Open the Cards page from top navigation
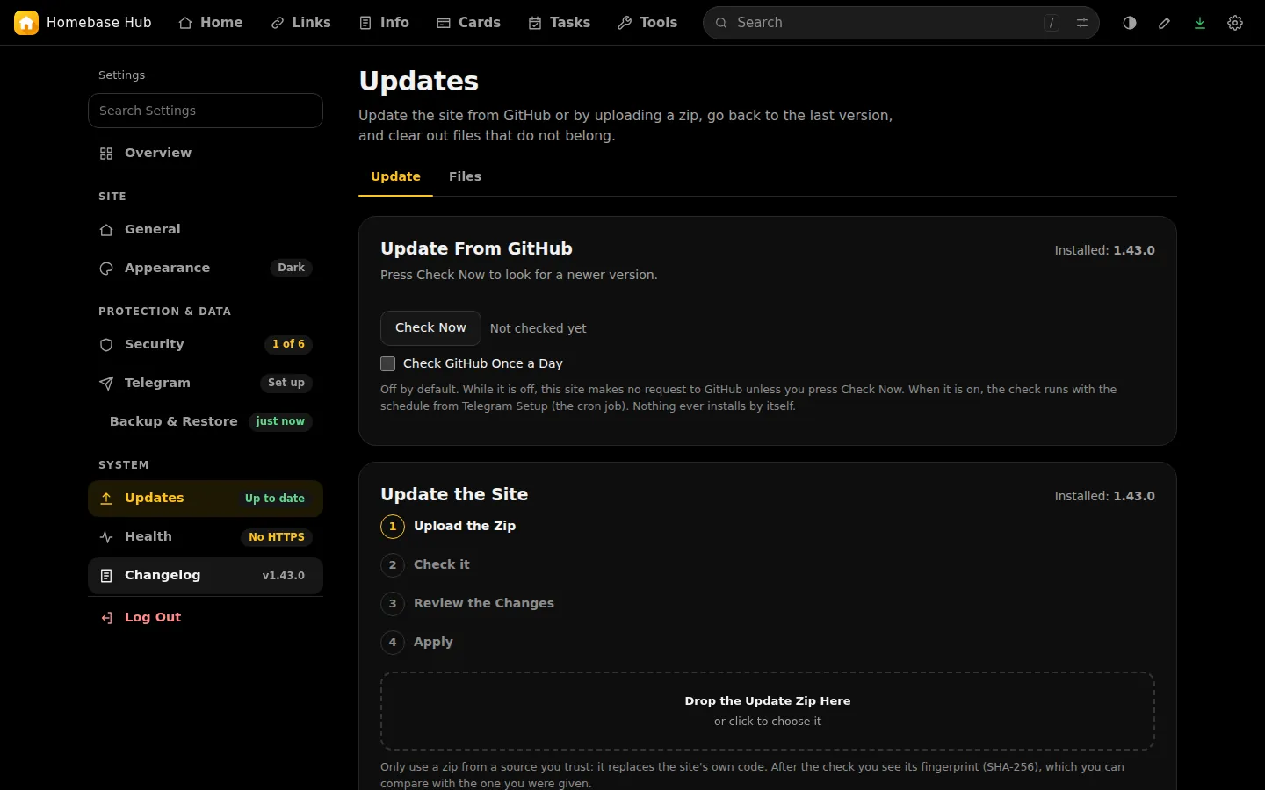 (468, 23)
